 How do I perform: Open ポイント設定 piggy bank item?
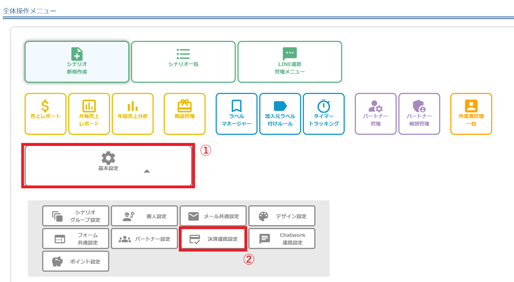tap(76, 261)
